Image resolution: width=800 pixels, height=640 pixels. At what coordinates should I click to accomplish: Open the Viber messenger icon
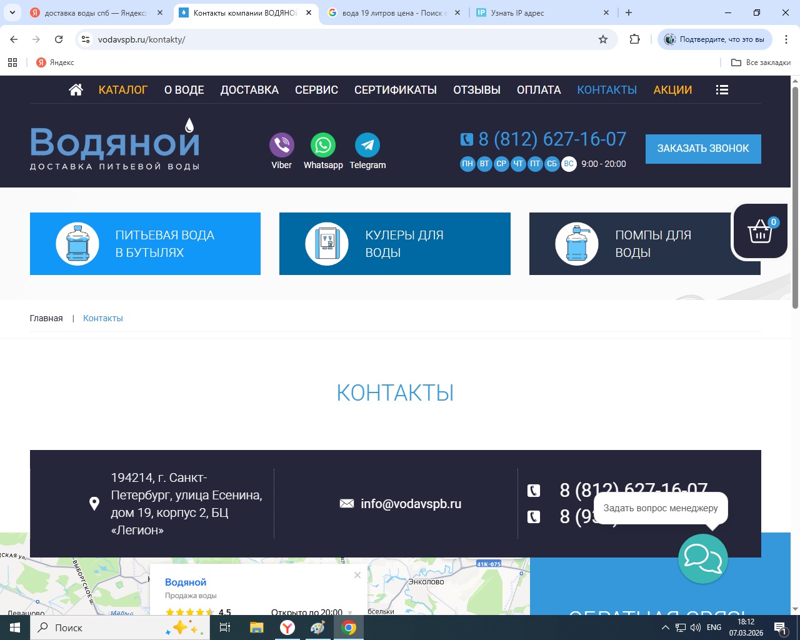pyautogui.click(x=282, y=145)
